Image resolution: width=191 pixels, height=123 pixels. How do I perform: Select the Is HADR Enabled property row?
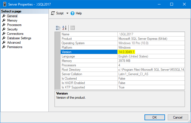[x=123, y=83]
